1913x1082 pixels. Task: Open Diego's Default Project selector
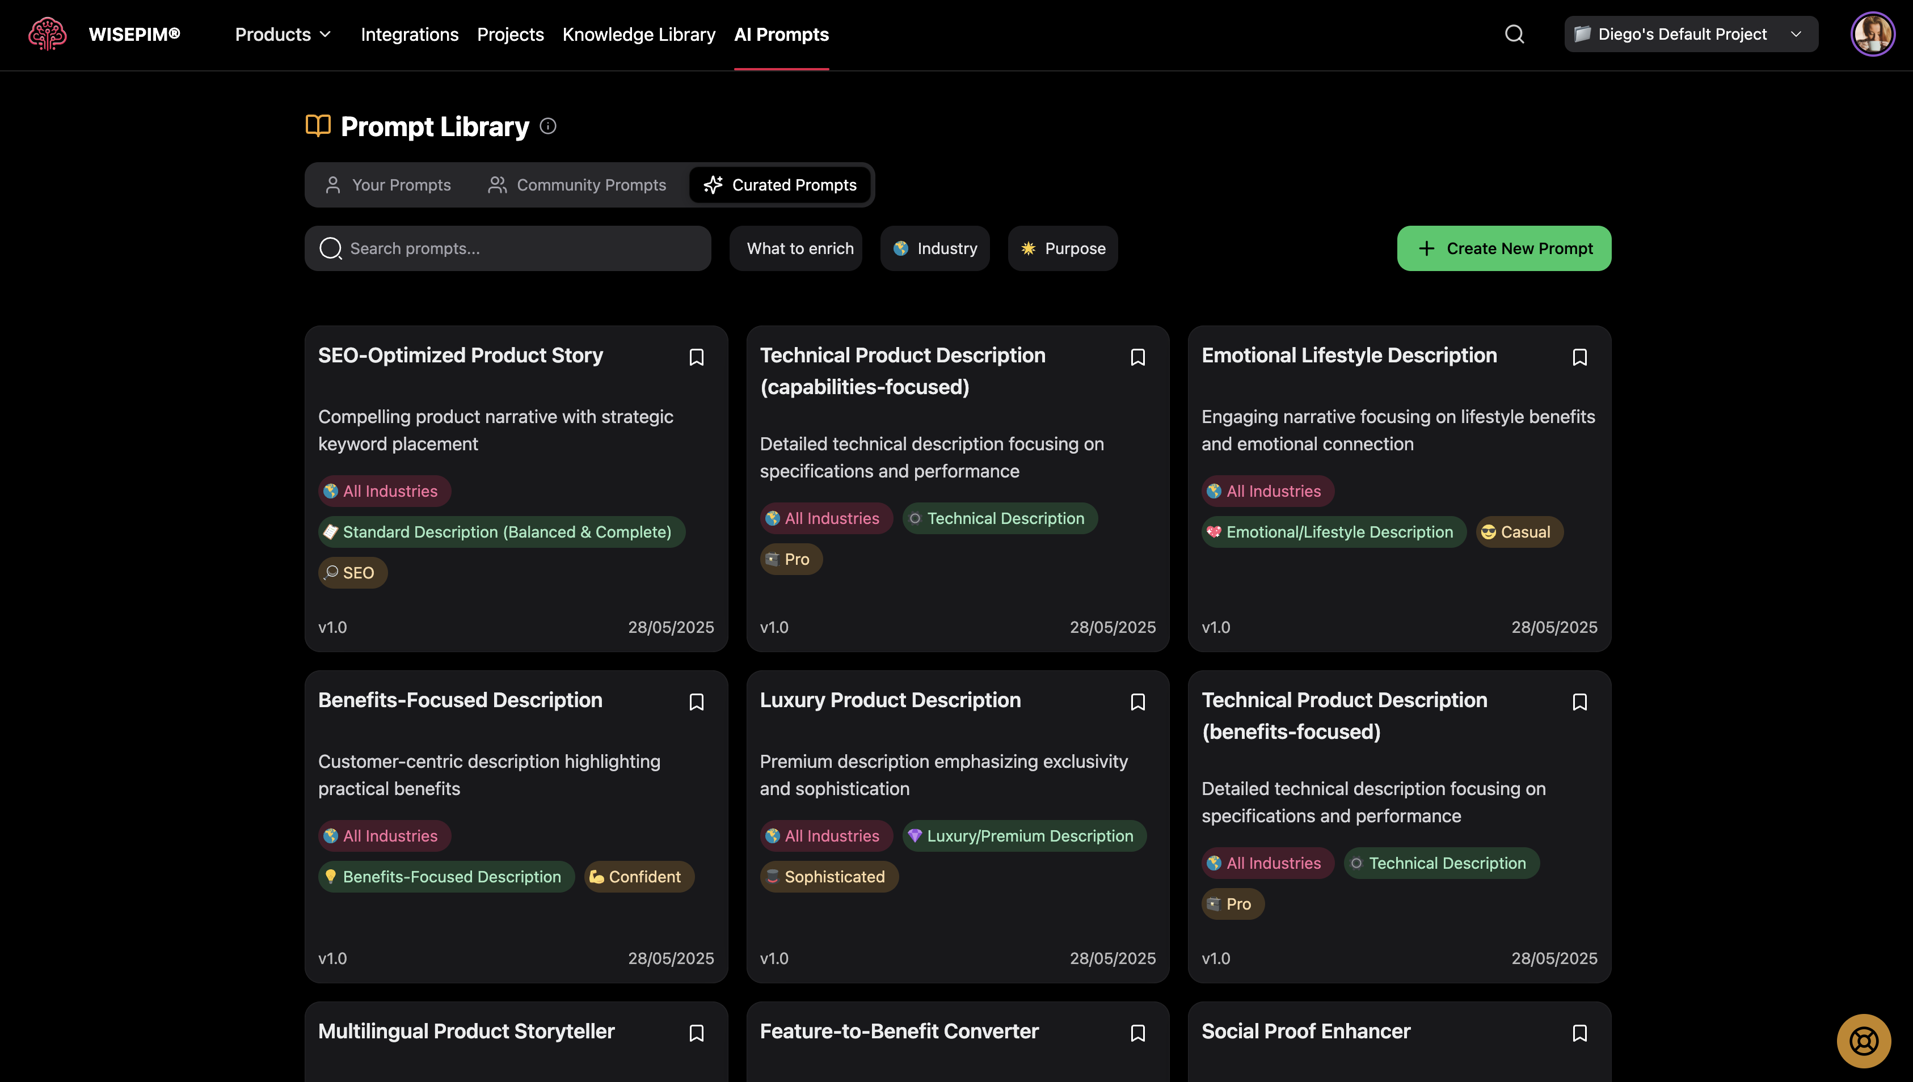[x=1690, y=34]
